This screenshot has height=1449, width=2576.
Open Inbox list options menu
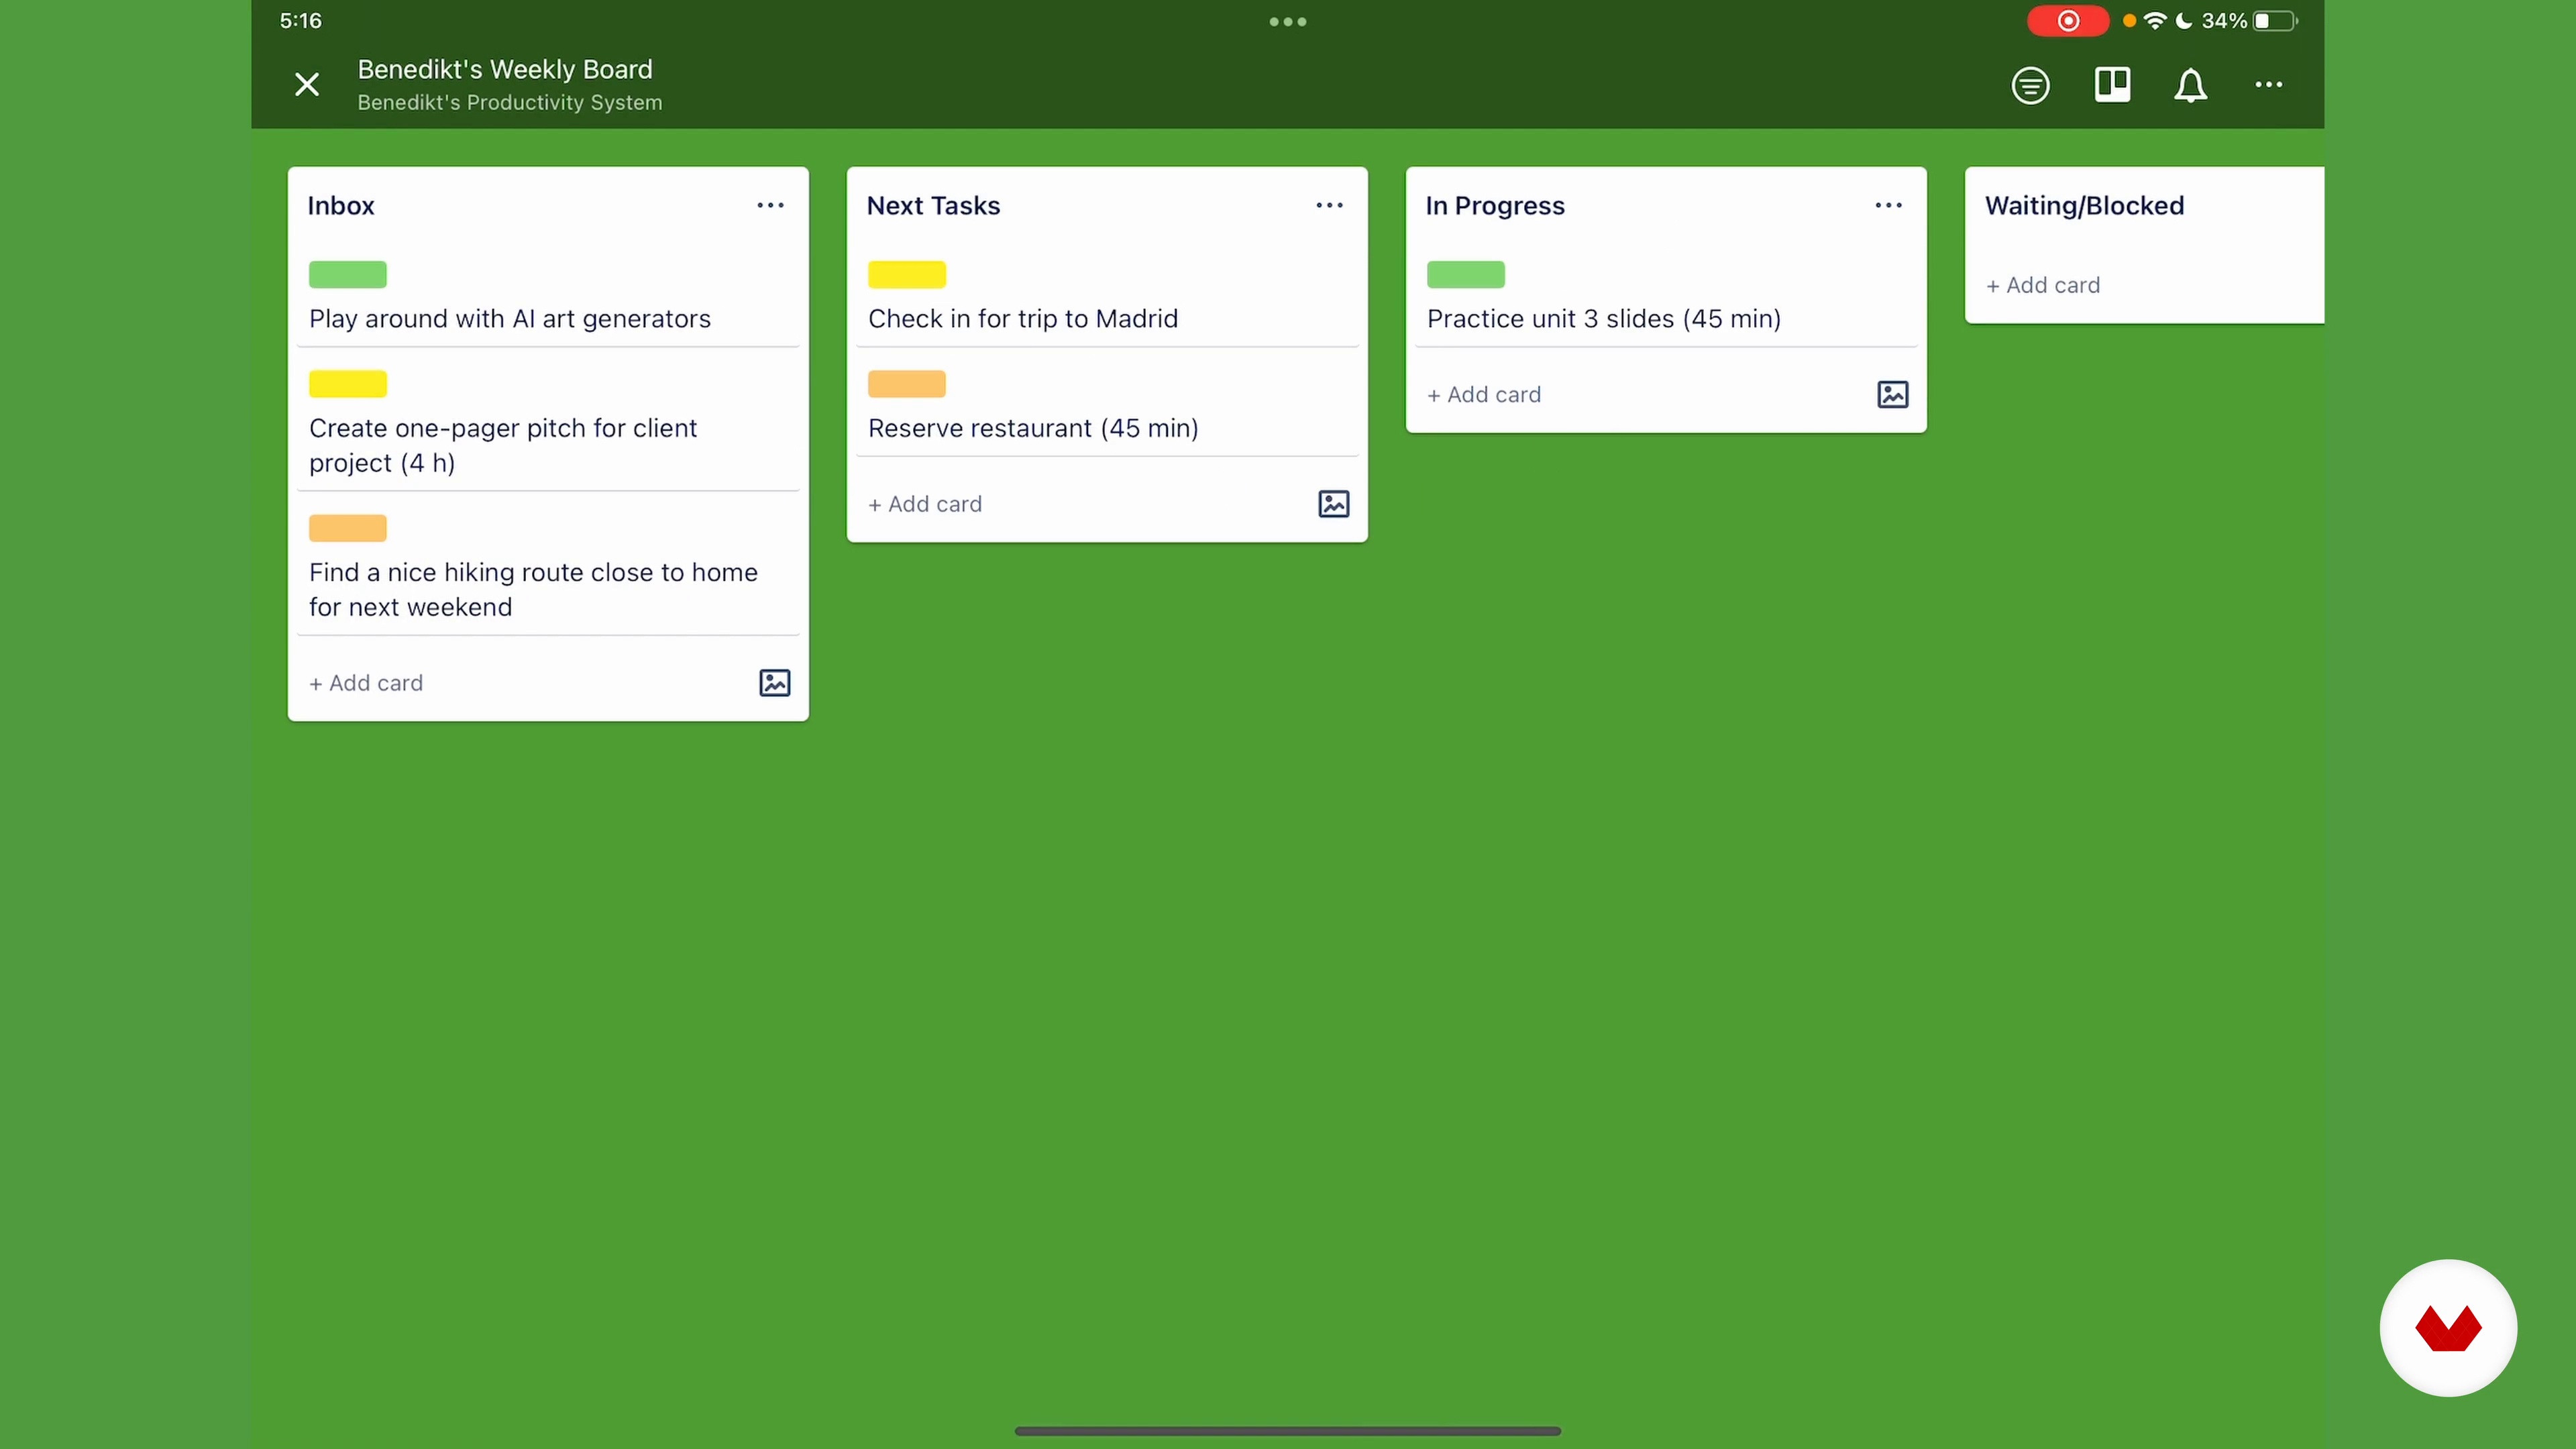(x=770, y=205)
